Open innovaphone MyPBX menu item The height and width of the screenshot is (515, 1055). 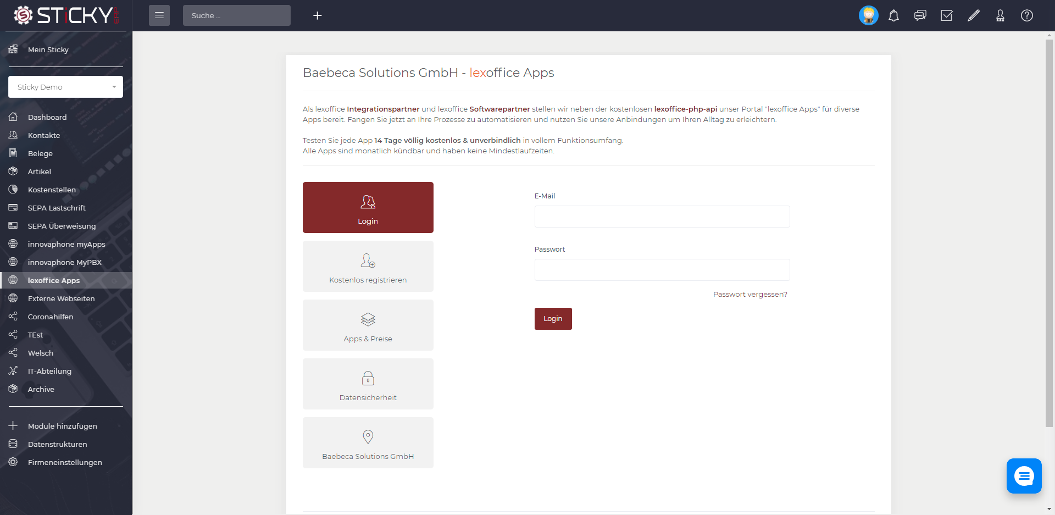coord(66,262)
